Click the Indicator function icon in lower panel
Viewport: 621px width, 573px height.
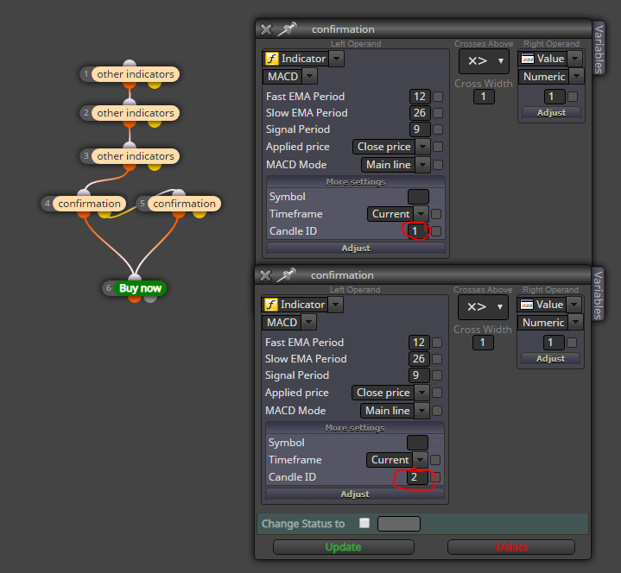271,305
